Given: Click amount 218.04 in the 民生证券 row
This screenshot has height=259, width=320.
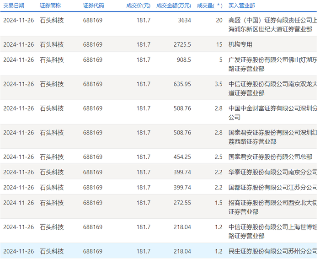Looking at the screenshot, I should 182,251.
